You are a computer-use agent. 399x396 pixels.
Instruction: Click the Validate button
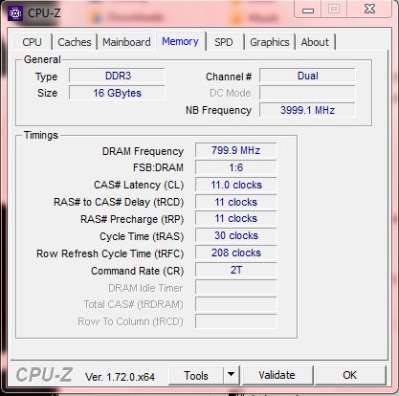(277, 375)
